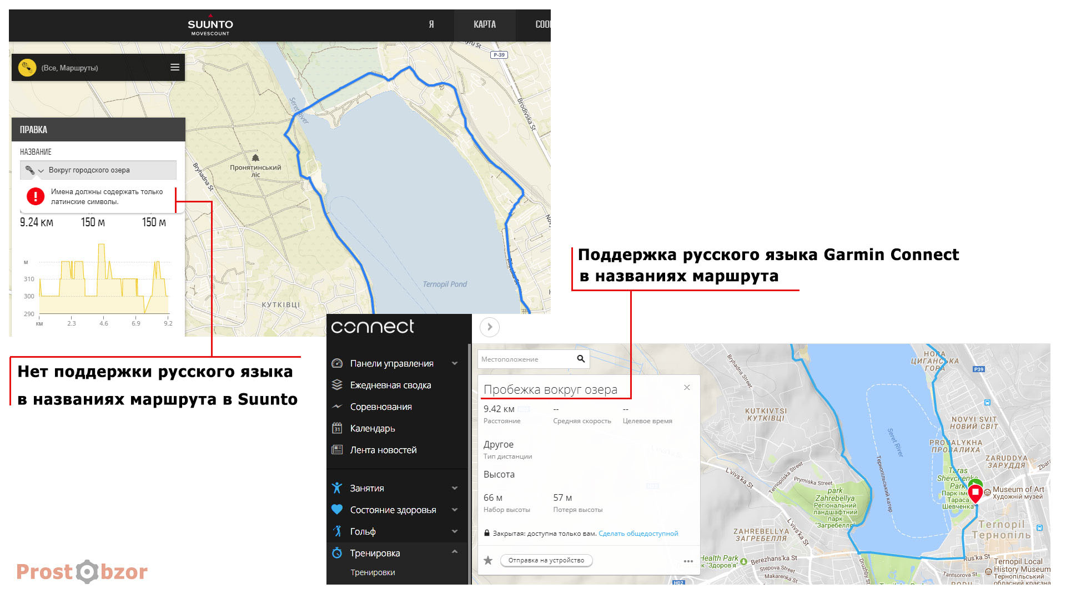Click the yellow routes filter icon
1066x599 pixels.
[x=27, y=68]
